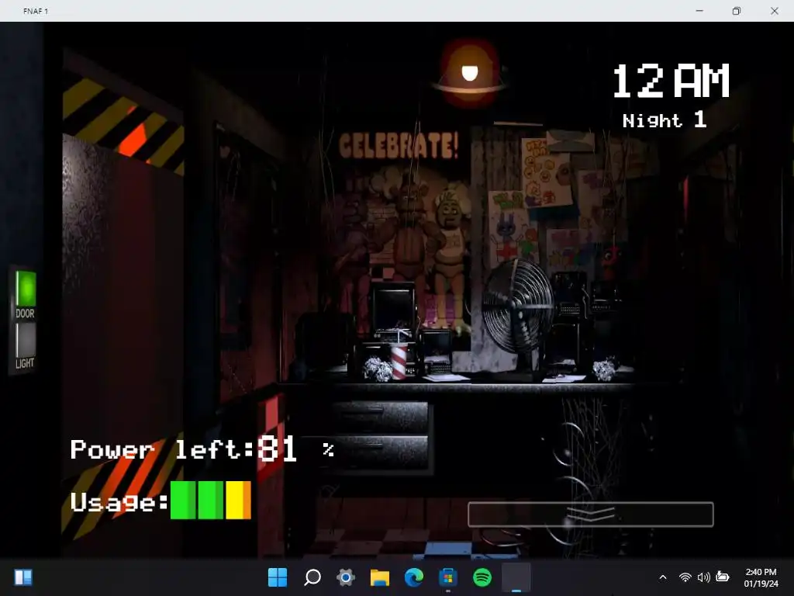The image size is (794, 596).
Task: Click the Night 1 label
Action: click(x=664, y=120)
